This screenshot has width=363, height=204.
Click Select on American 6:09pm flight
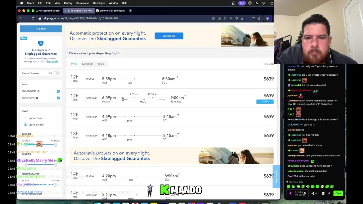[265, 101]
